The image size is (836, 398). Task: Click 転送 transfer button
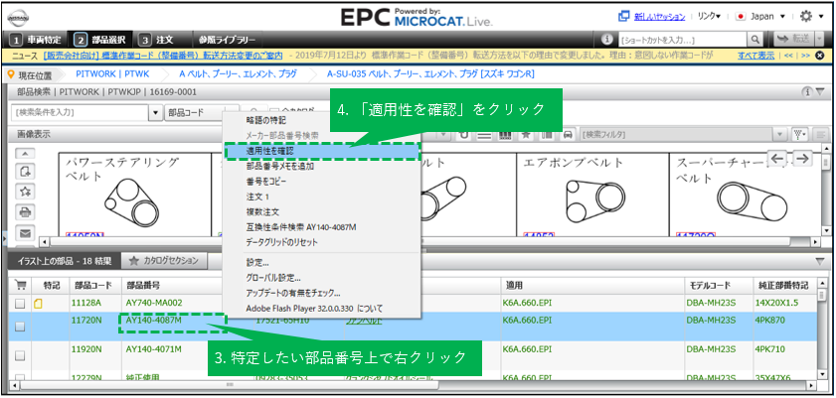(x=794, y=39)
